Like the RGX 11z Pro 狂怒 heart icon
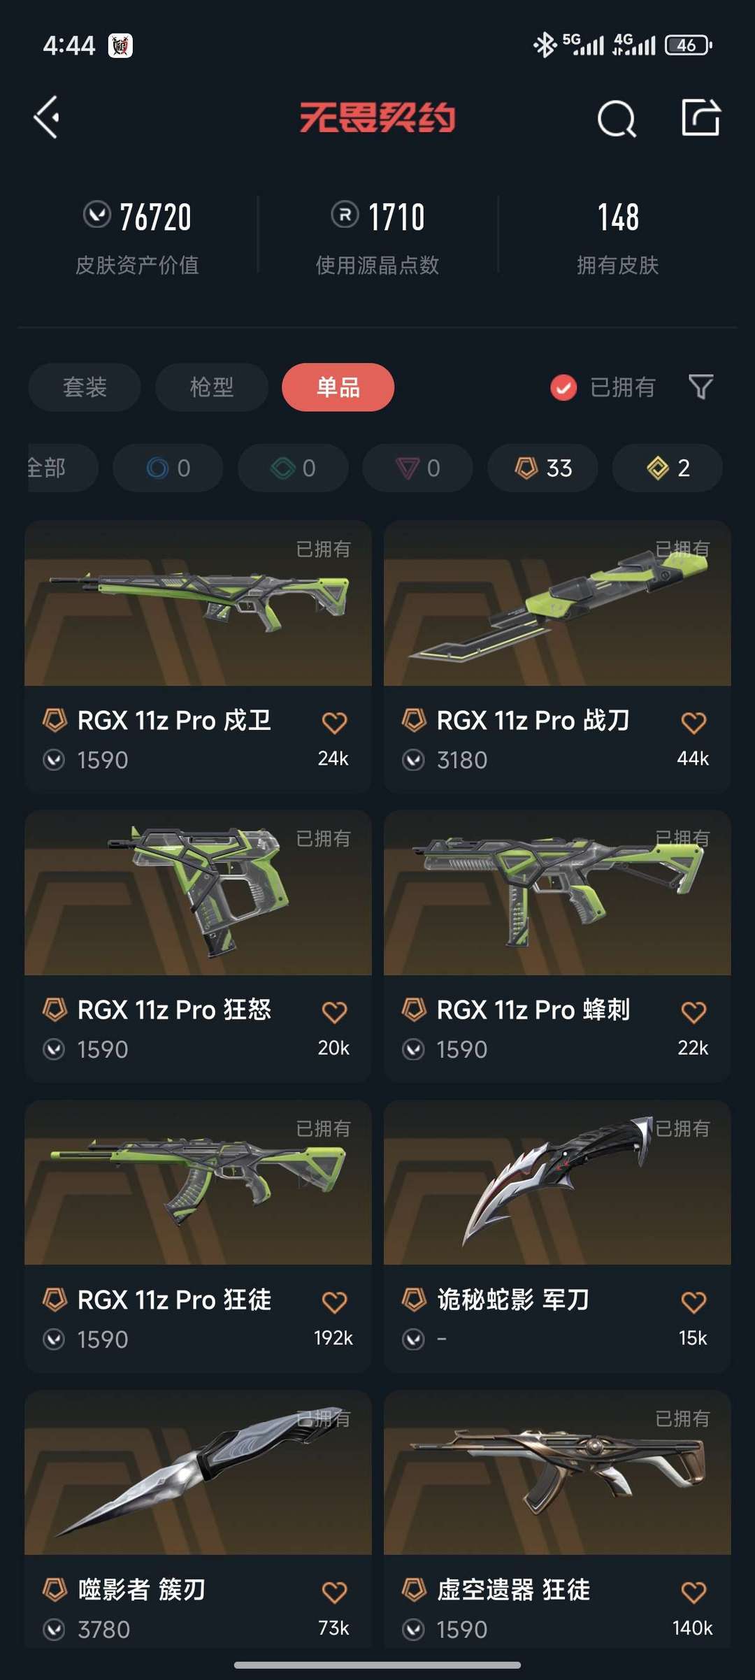Screen dimensions: 755x1680 (x=334, y=1012)
